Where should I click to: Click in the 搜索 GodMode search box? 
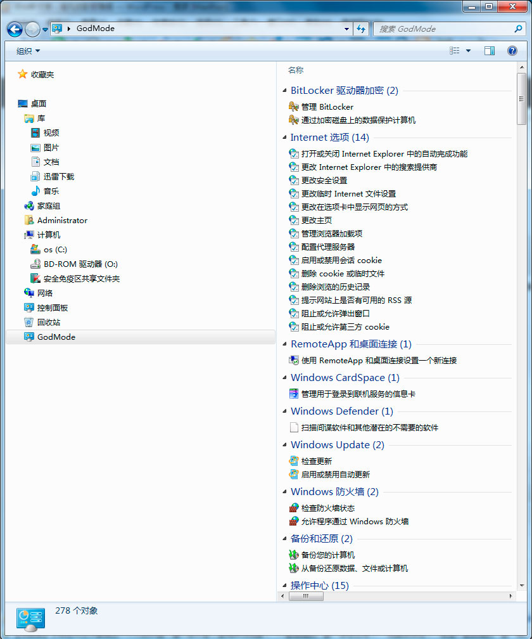[443, 29]
